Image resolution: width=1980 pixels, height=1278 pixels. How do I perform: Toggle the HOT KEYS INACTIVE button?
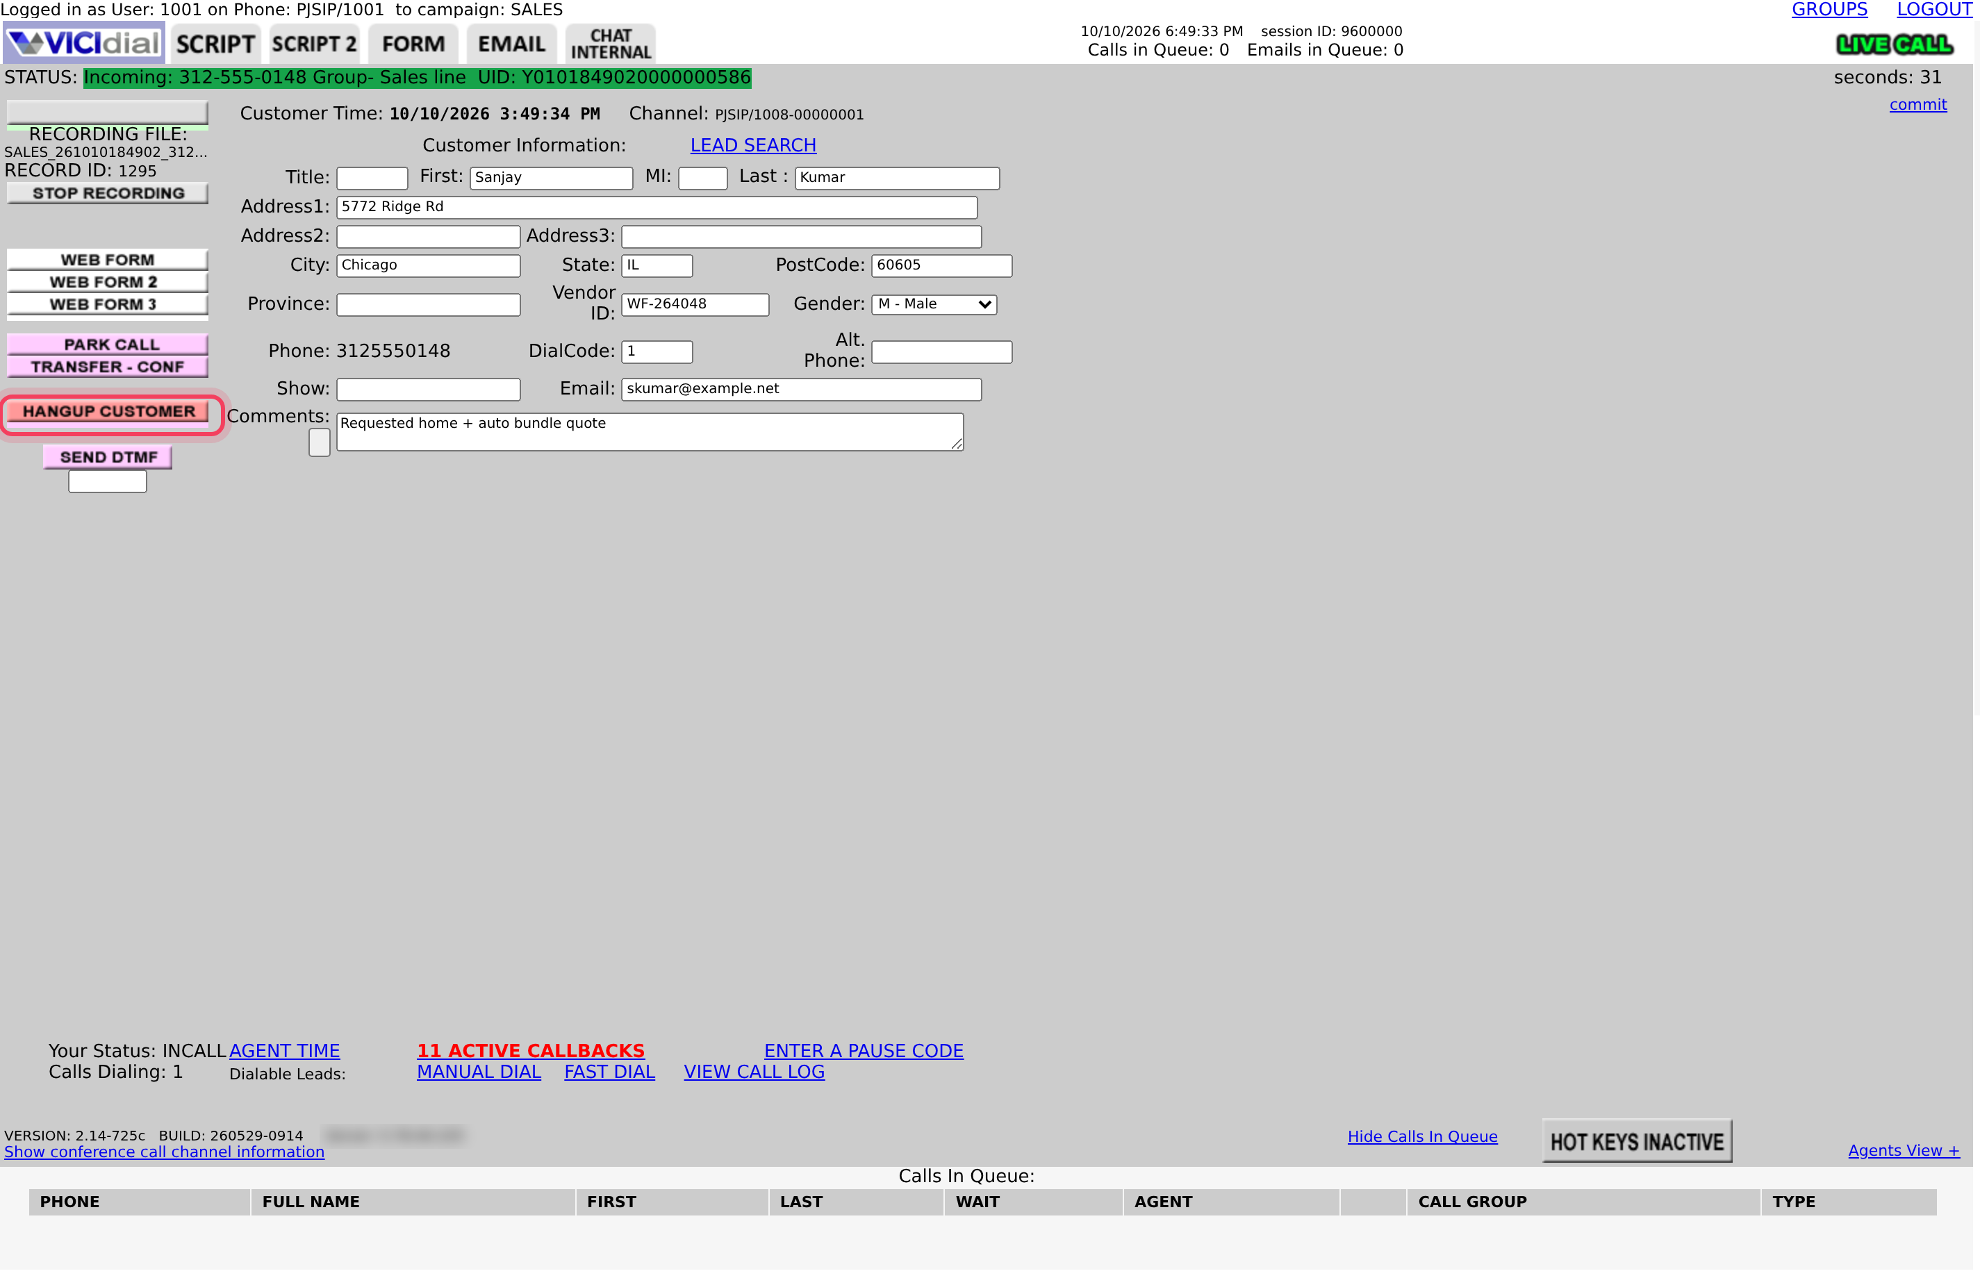pyautogui.click(x=1637, y=1142)
